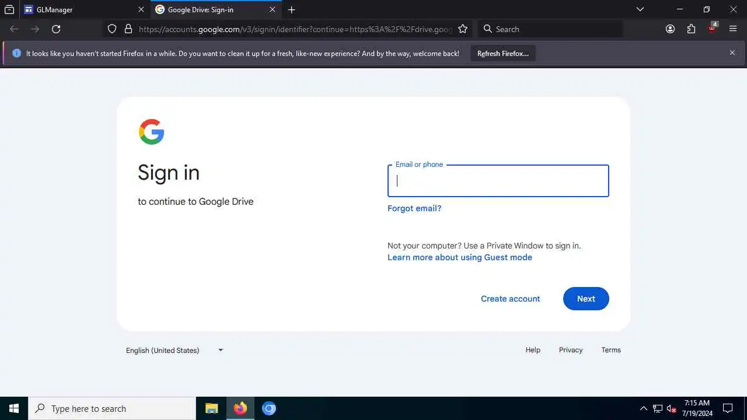This screenshot has width=747, height=420.
Task: Reload the current page
Action: click(x=56, y=29)
